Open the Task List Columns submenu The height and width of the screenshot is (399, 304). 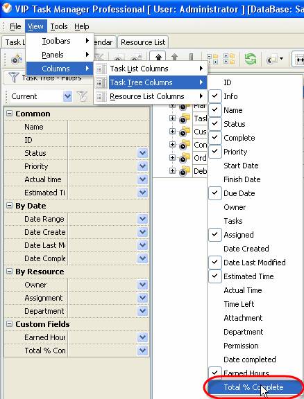pos(151,69)
